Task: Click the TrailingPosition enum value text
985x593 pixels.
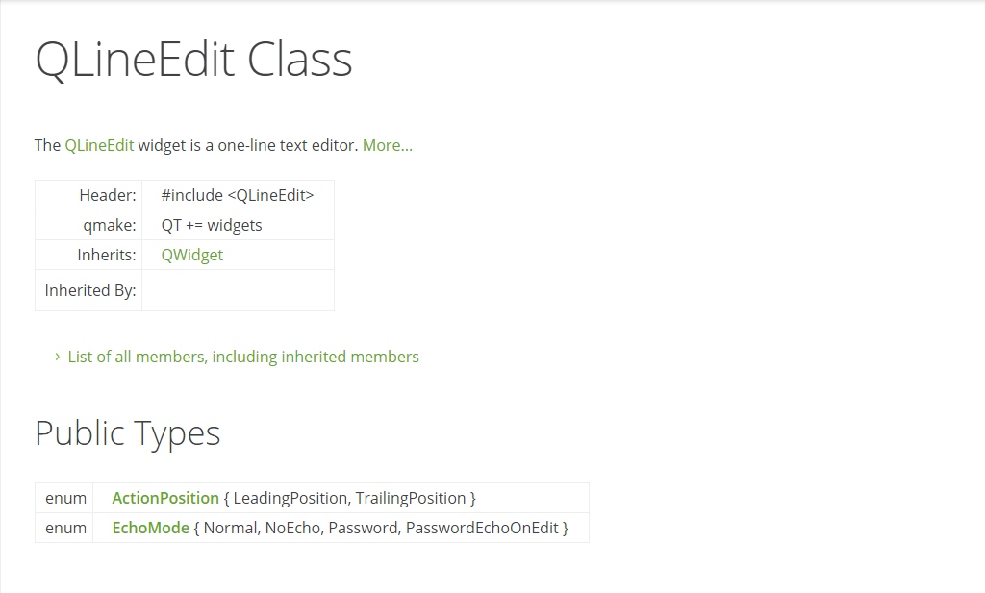Action: (x=411, y=498)
